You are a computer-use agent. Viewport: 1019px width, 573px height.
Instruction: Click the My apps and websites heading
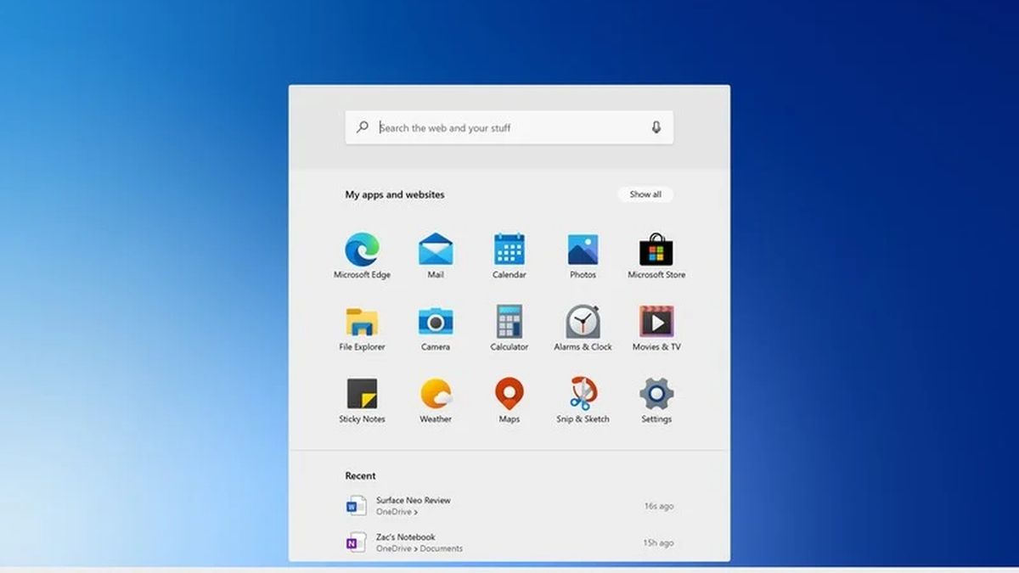[x=394, y=194]
